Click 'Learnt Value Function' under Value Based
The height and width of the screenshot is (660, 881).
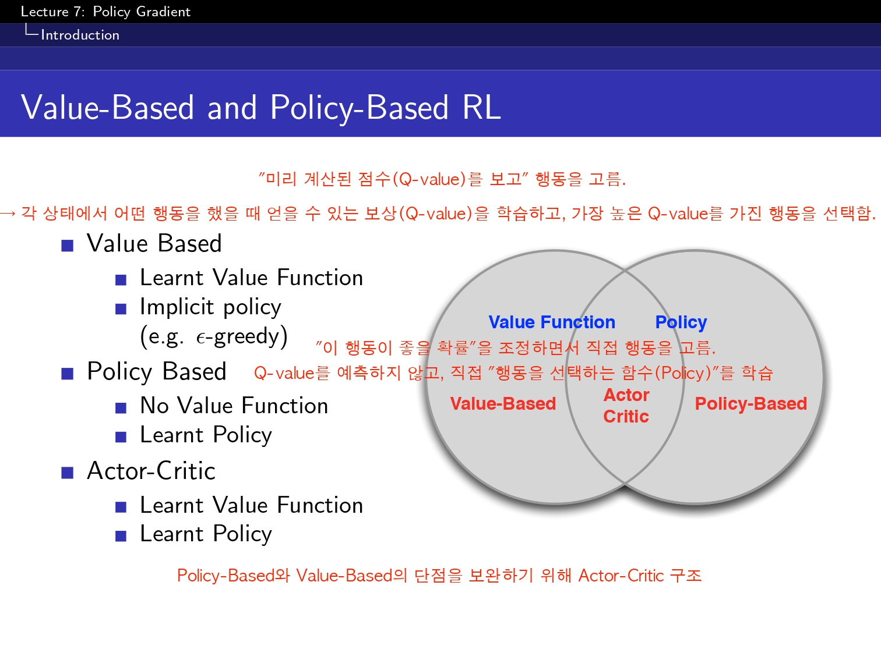(252, 278)
